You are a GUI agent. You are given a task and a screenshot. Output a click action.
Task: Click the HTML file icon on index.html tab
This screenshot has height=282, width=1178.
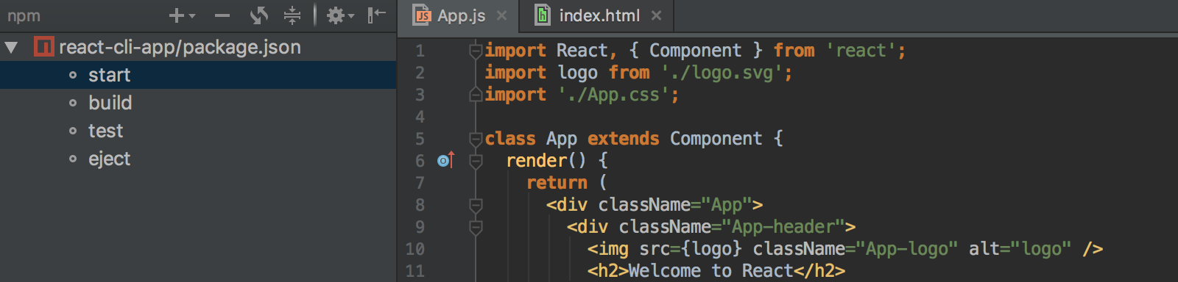[x=543, y=15]
